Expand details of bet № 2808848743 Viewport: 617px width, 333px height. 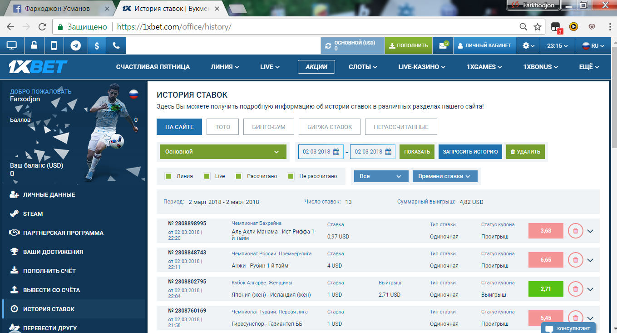tap(590, 260)
